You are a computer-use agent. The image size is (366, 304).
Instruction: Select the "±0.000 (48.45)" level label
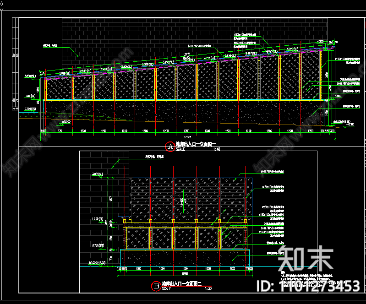point(342,121)
